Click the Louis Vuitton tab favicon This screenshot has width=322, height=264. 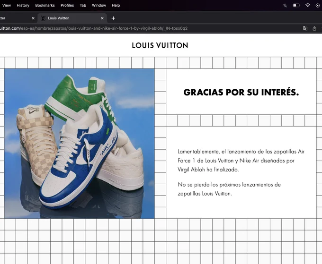click(x=43, y=18)
